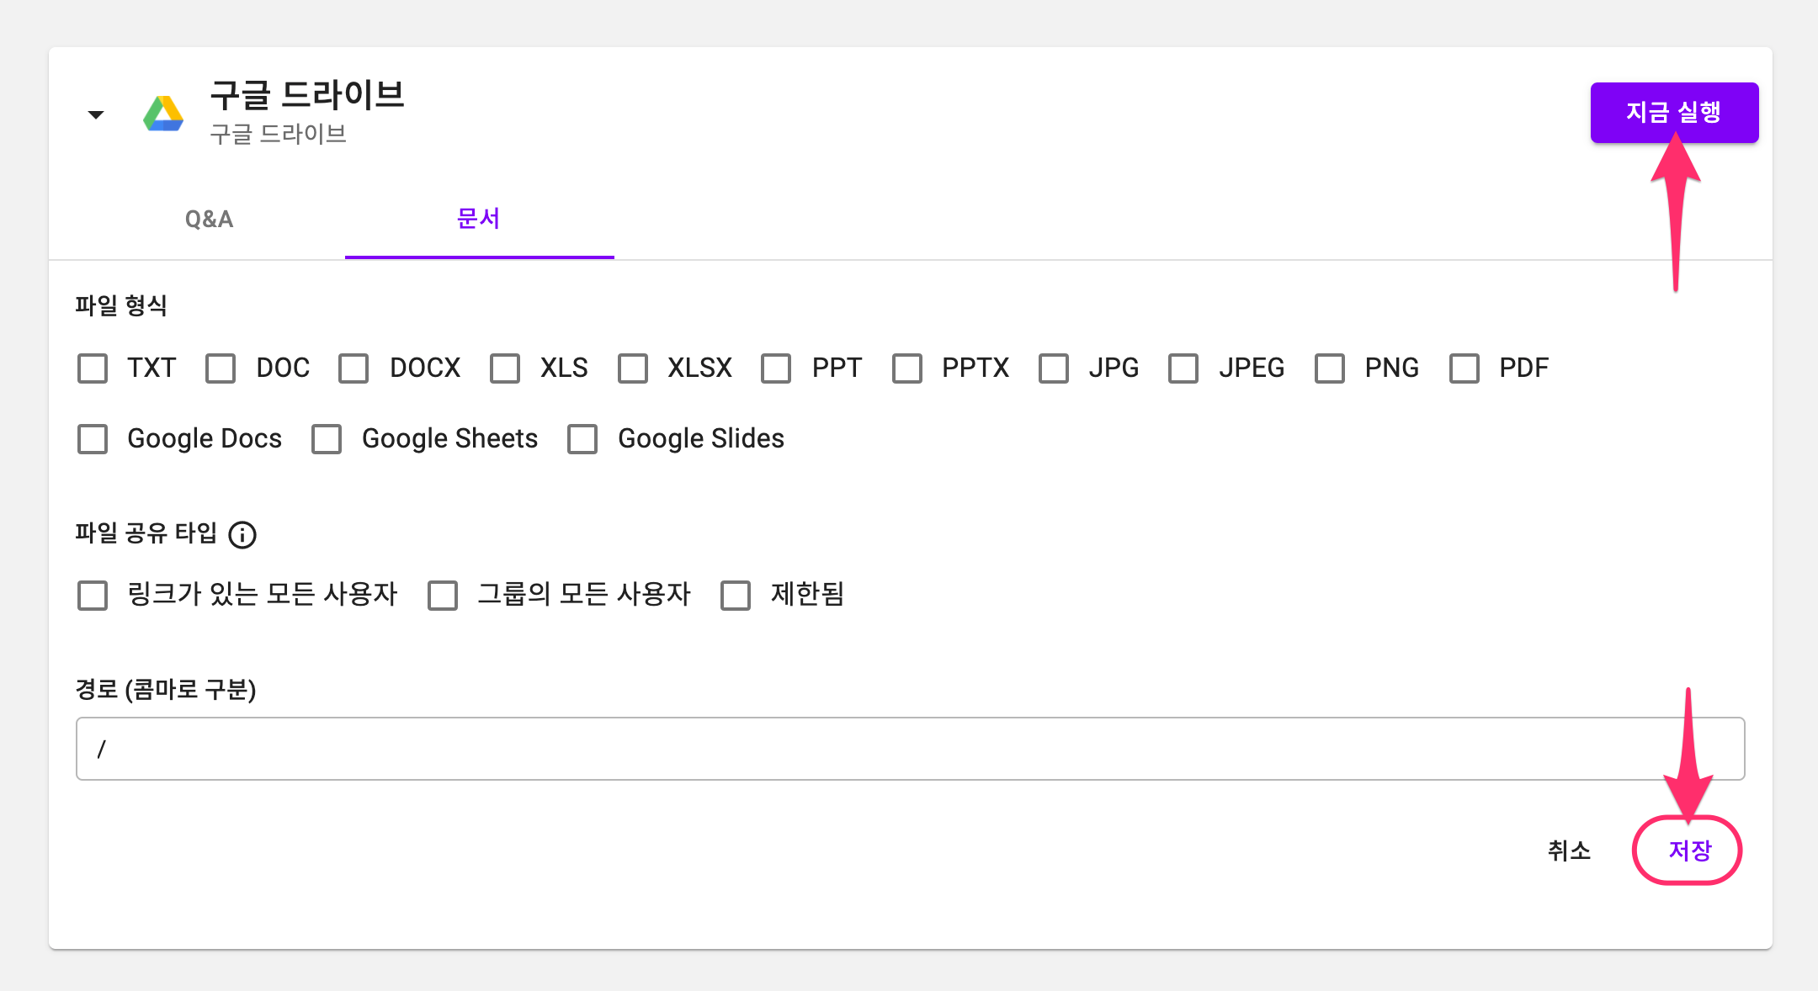Select the PDF checkbox

[1464, 368]
